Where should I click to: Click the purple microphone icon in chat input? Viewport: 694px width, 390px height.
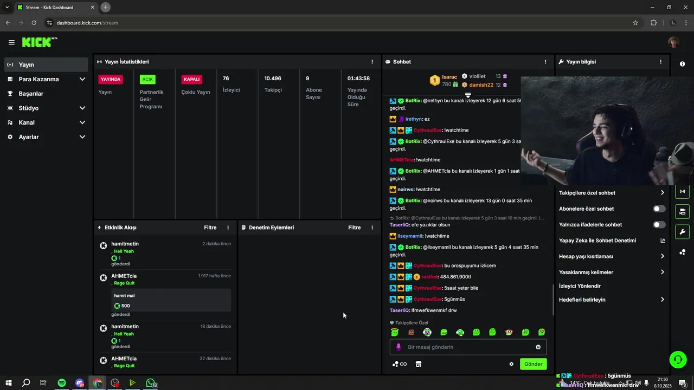(399, 347)
